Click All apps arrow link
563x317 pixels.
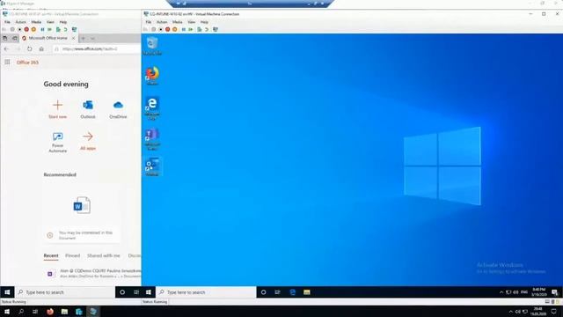click(x=88, y=141)
